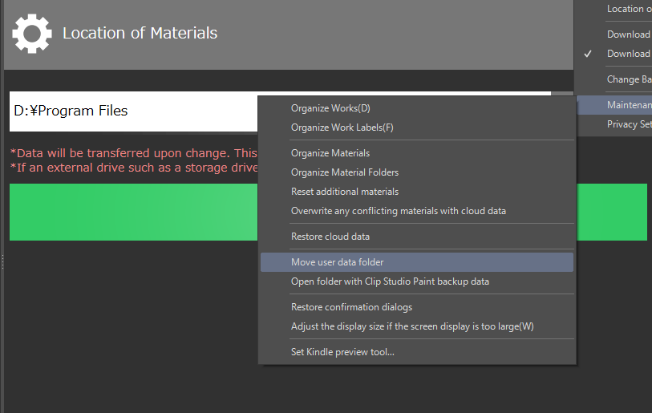
Task: Choose Adjust the display size option
Action: coord(411,326)
